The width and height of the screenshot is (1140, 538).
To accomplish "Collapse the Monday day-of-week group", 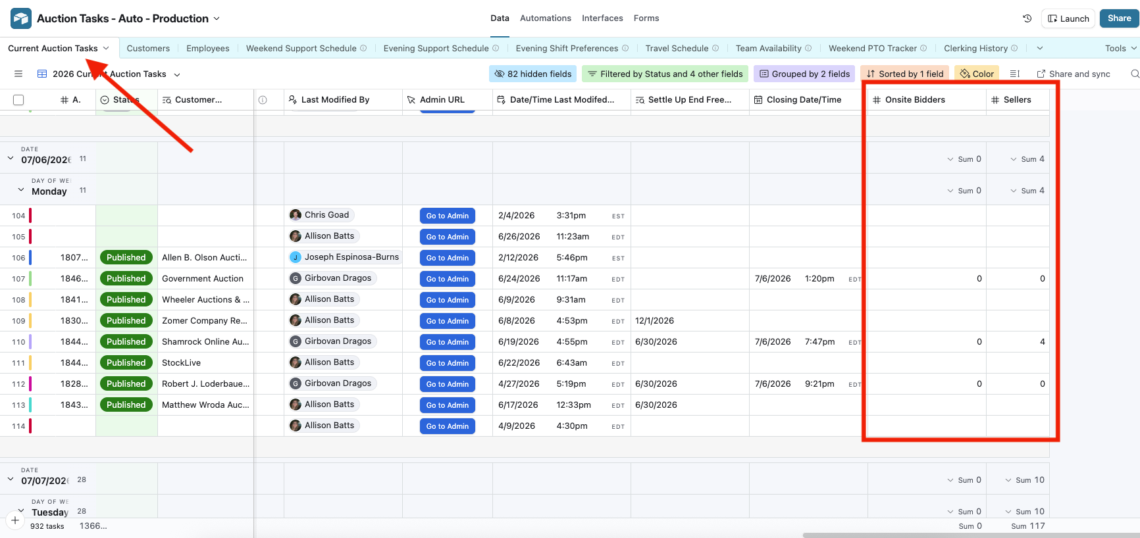I will click(x=21, y=190).
